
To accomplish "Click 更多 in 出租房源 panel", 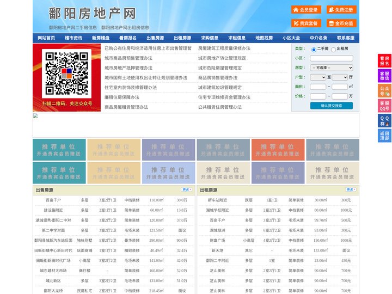I will [x=351, y=190].
